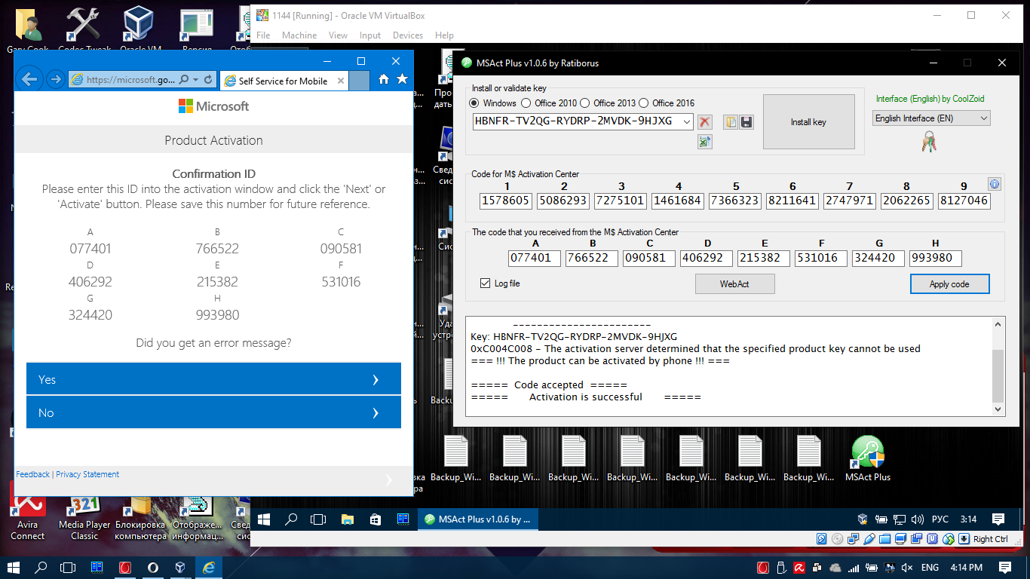Screen dimensions: 1030x579
Task: Select the Windows radio button
Action: pos(474,103)
